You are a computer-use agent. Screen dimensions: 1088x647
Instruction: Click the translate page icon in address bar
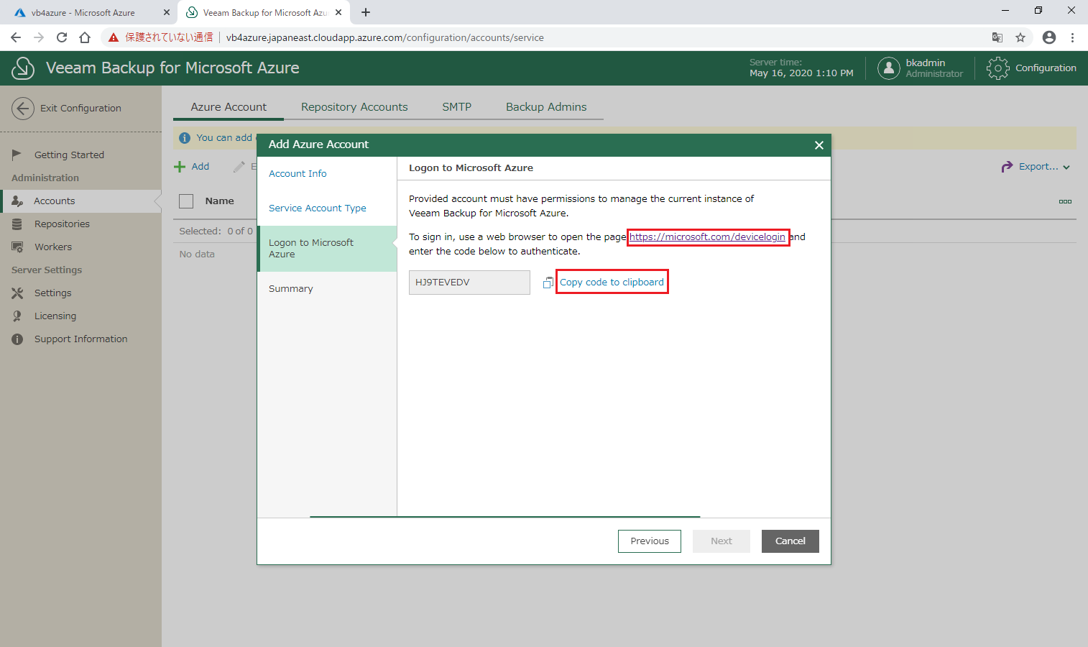(x=997, y=37)
